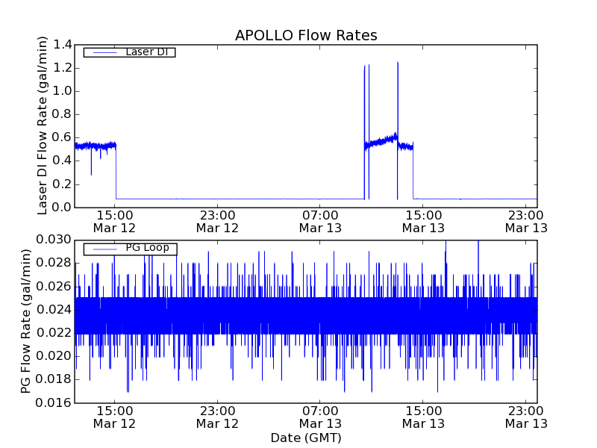Click the 0.018 tick on PG axis

point(54,379)
